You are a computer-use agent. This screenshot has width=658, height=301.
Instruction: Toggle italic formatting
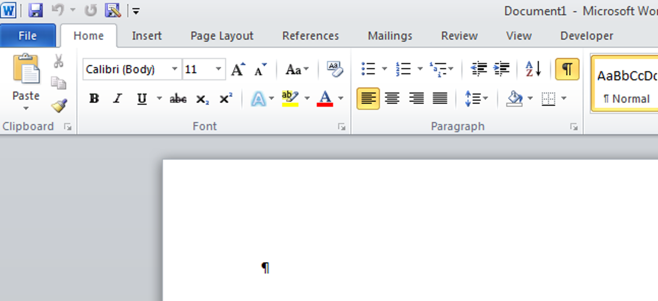(x=118, y=99)
